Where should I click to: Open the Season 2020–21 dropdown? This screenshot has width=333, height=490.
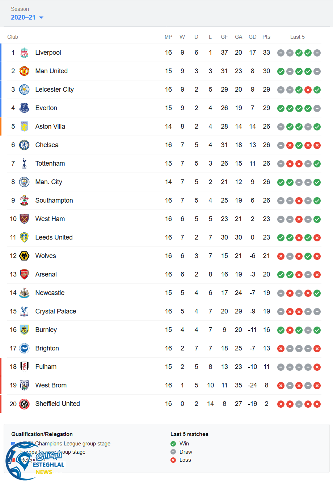coord(24,17)
